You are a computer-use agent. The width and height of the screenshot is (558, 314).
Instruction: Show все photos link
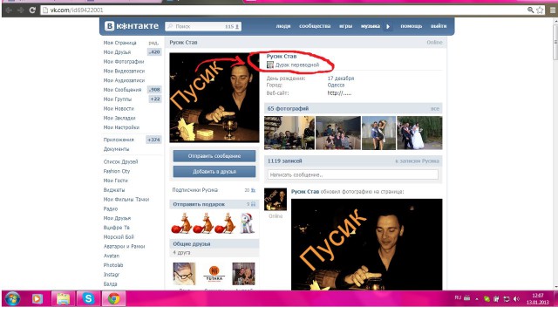(435, 108)
